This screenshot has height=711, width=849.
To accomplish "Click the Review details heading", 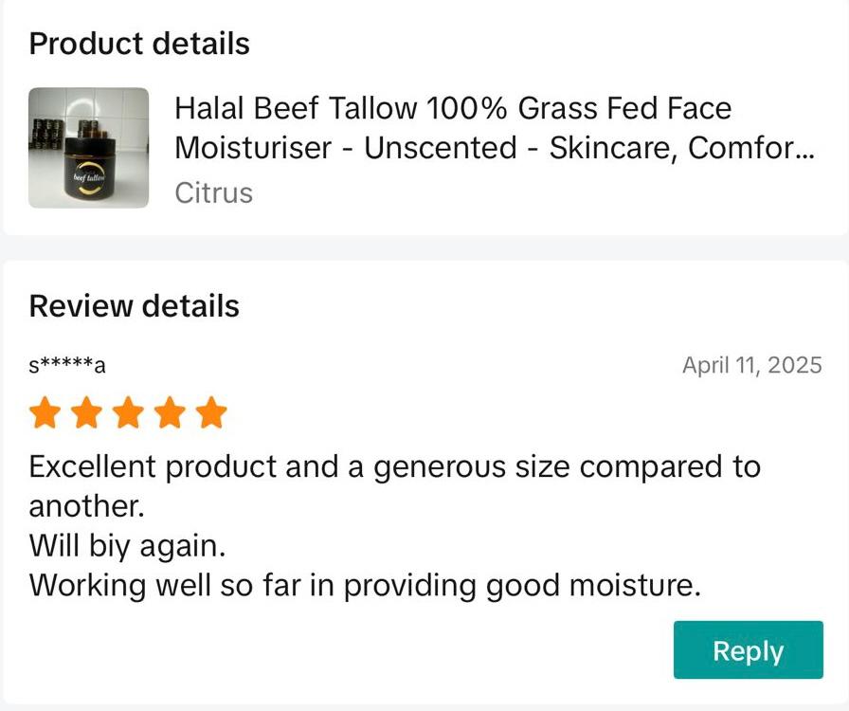I will tap(134, 306).
